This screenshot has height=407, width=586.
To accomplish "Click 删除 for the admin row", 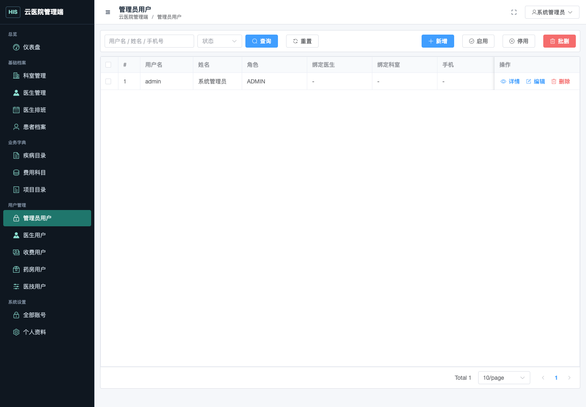I will [560, 81].
